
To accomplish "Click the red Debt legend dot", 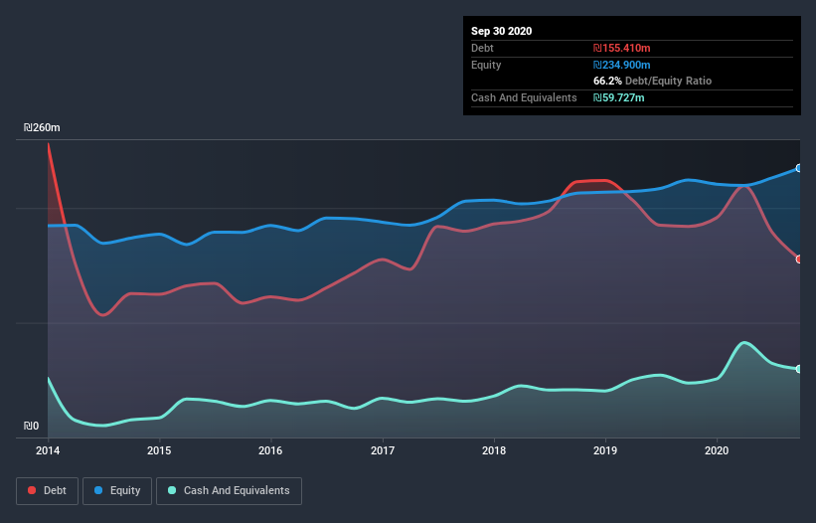I will [32, 490].
